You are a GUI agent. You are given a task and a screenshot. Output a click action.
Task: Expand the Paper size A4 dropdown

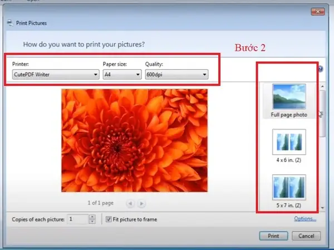(x=122, y=75)
